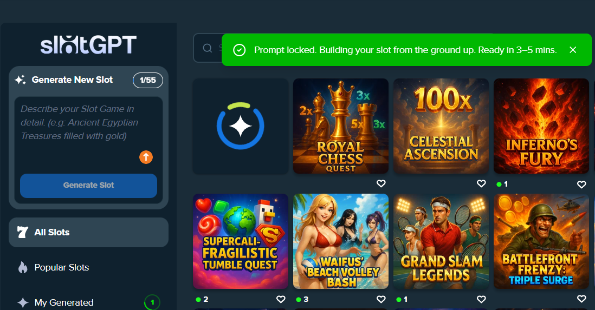Open the All Slots menu item

[88, 232]
